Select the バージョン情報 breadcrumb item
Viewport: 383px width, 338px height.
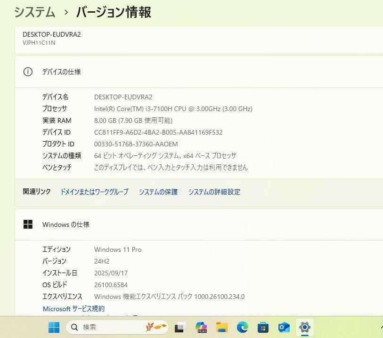pyautogui.click(x=113, y=12)
